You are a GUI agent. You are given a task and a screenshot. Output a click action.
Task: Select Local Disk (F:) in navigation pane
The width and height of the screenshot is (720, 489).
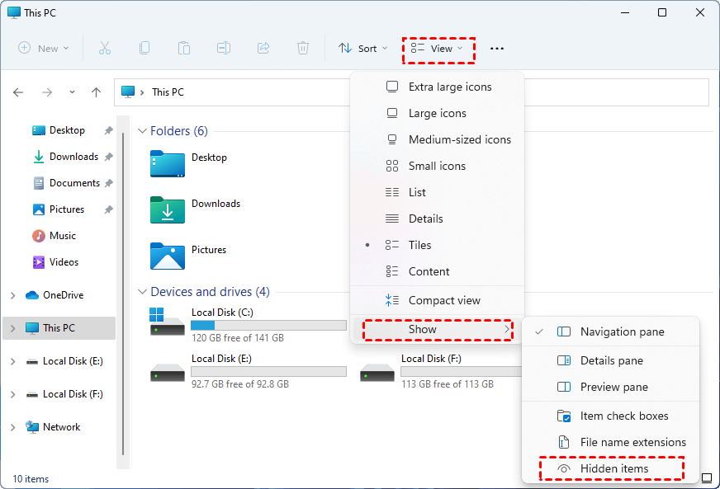tap(64, 394)
